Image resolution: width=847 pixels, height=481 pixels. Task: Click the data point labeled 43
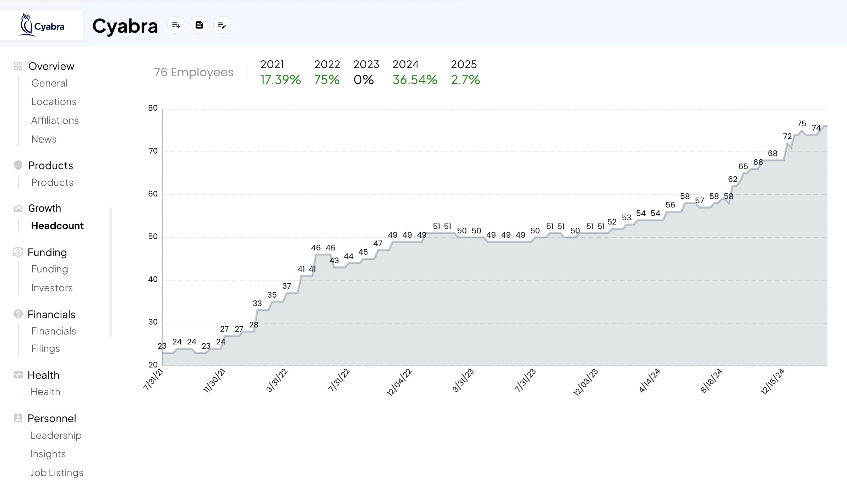click(334, 261)
